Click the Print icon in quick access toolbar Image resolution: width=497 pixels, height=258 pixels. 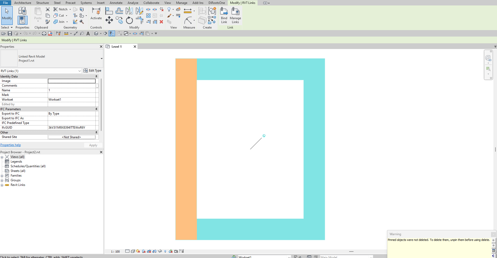(44, 33)
